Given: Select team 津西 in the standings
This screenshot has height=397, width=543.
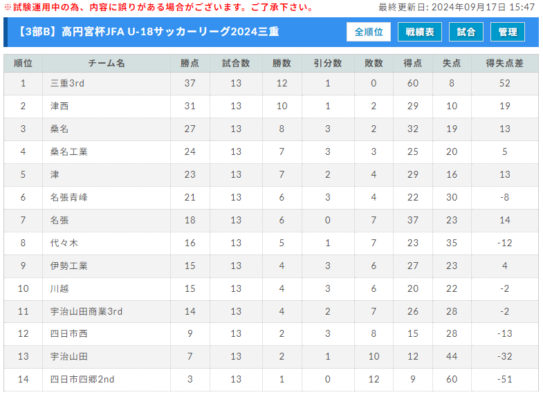Looking at the screenshot, I should (x=59, y=106).
